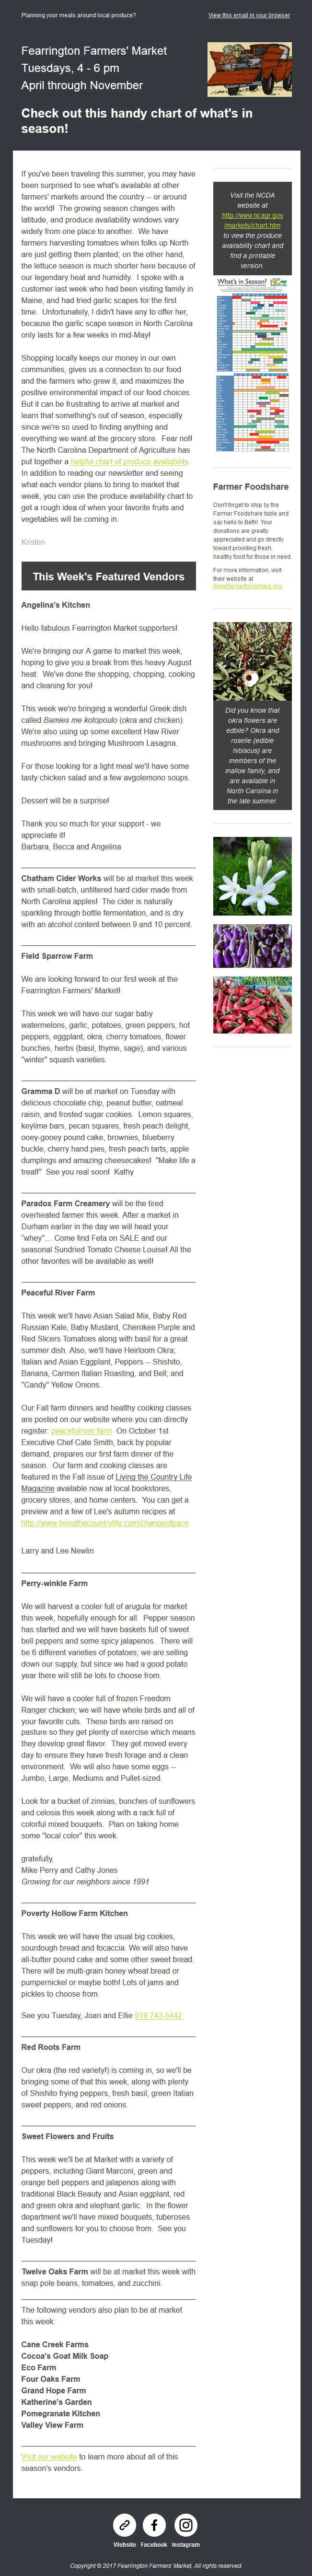Click the "Farmer Foodshare" heading
This screenshot has width=312, height=2576.
(x=251, y=487)
